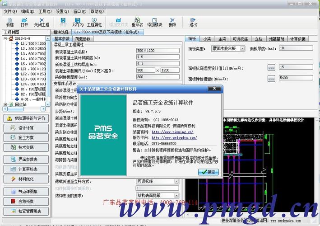Click the pmdoudou.com status bar link
This screenshot has height=226, width=320.
tap(286, 221)
